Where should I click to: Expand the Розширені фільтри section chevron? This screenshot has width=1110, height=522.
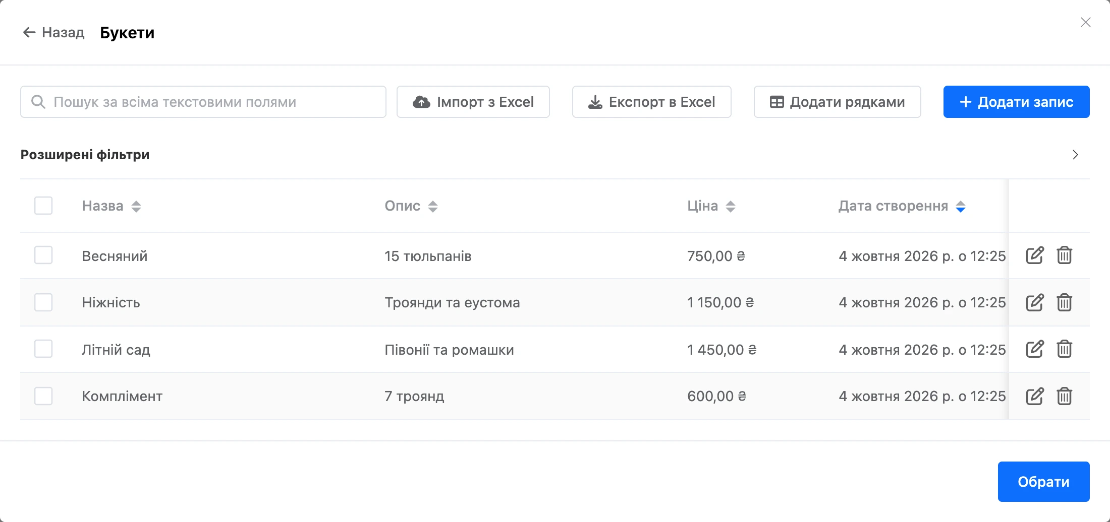pos(1075,155)
